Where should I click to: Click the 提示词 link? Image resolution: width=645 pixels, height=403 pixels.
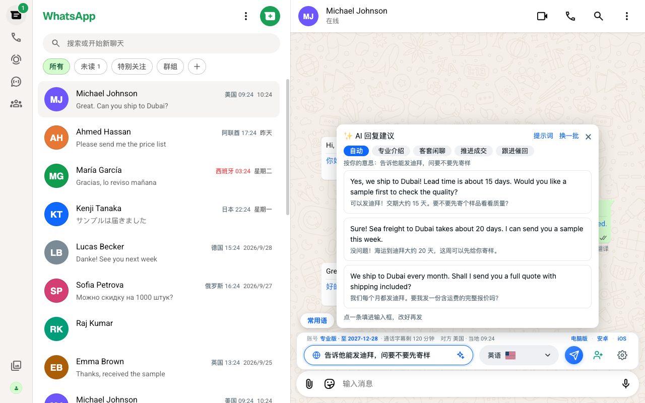coord(543,136)
